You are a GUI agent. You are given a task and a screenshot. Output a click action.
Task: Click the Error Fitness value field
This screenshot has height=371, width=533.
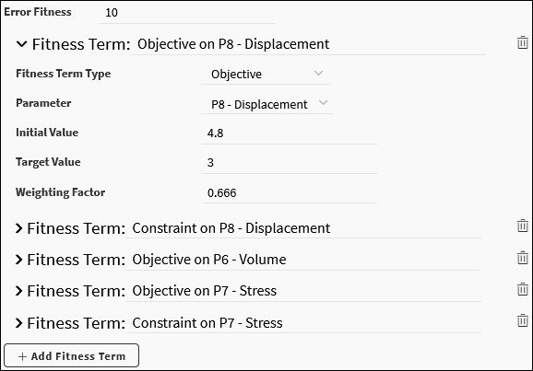(186, 13)
